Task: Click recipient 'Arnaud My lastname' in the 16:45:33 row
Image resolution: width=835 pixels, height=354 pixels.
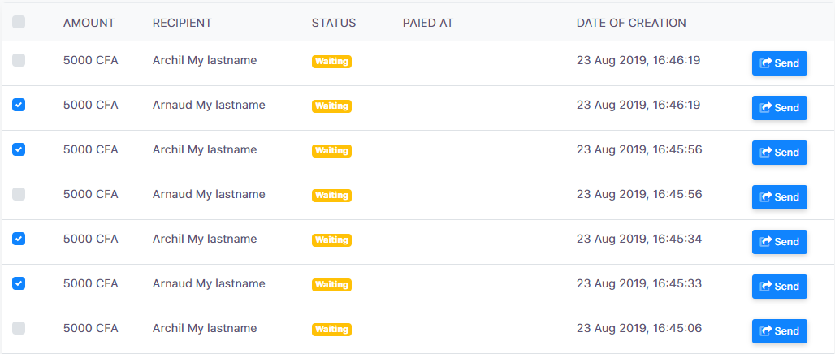Action: click(x=209, y=284)
